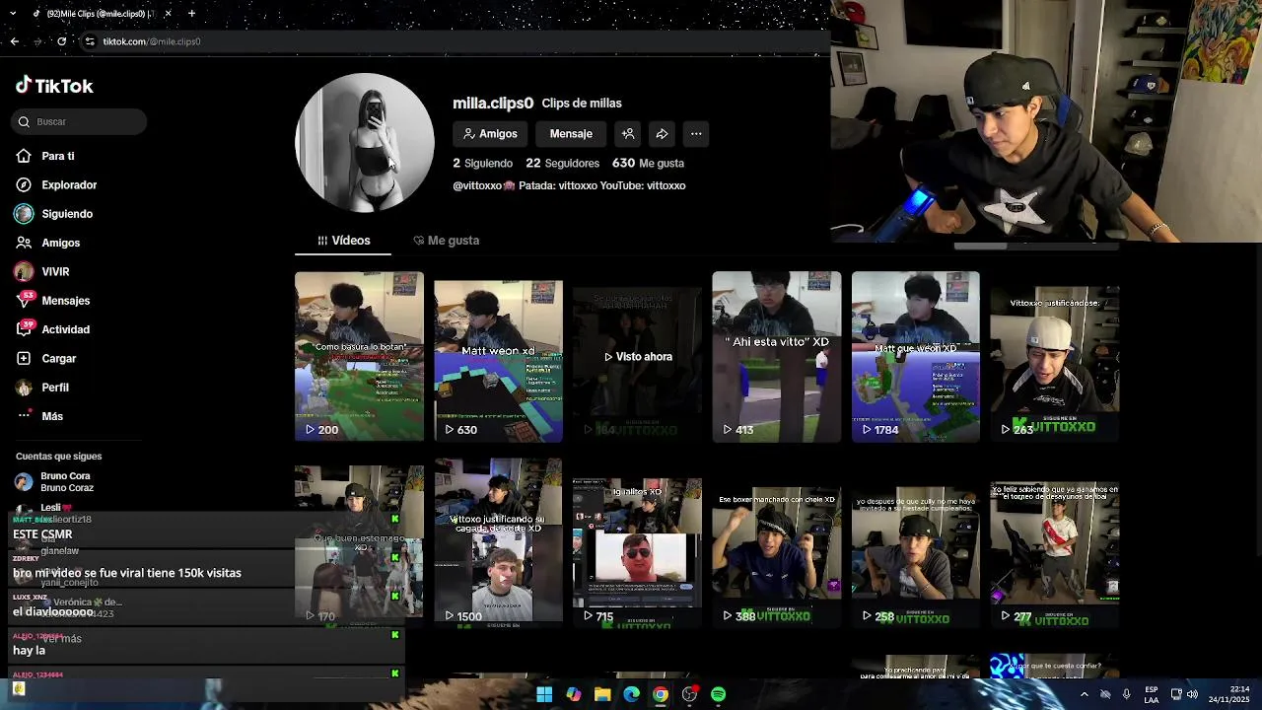
Task: Click the browser forward arrow
Action: 37,41
